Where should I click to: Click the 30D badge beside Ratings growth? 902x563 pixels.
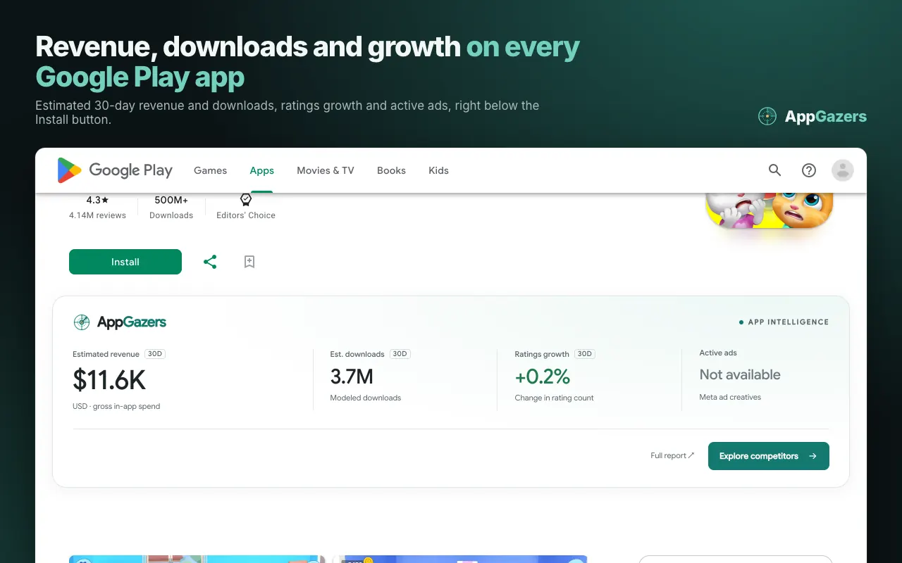pyautogui.click(x=585, y=354)
